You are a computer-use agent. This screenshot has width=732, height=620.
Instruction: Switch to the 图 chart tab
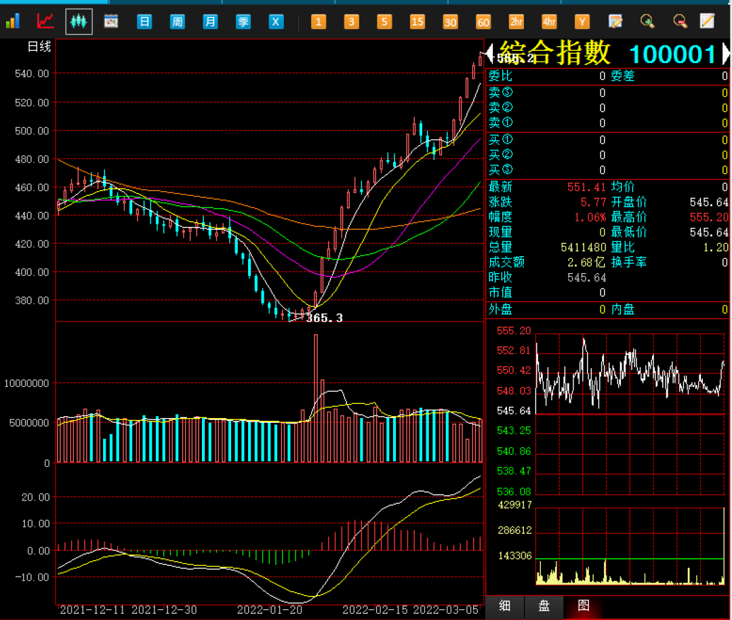point(584,606)
